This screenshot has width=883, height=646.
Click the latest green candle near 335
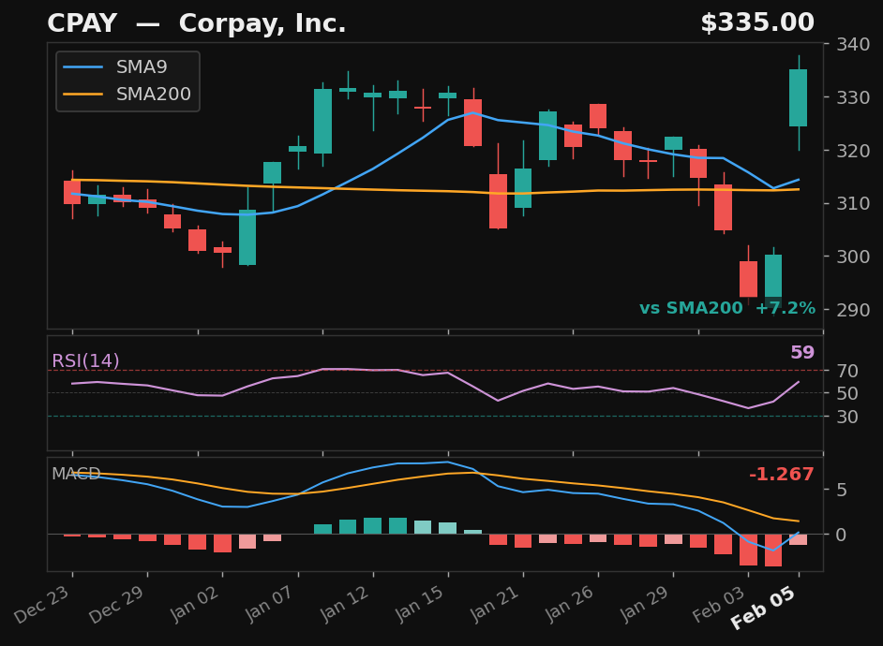(798, 97)
